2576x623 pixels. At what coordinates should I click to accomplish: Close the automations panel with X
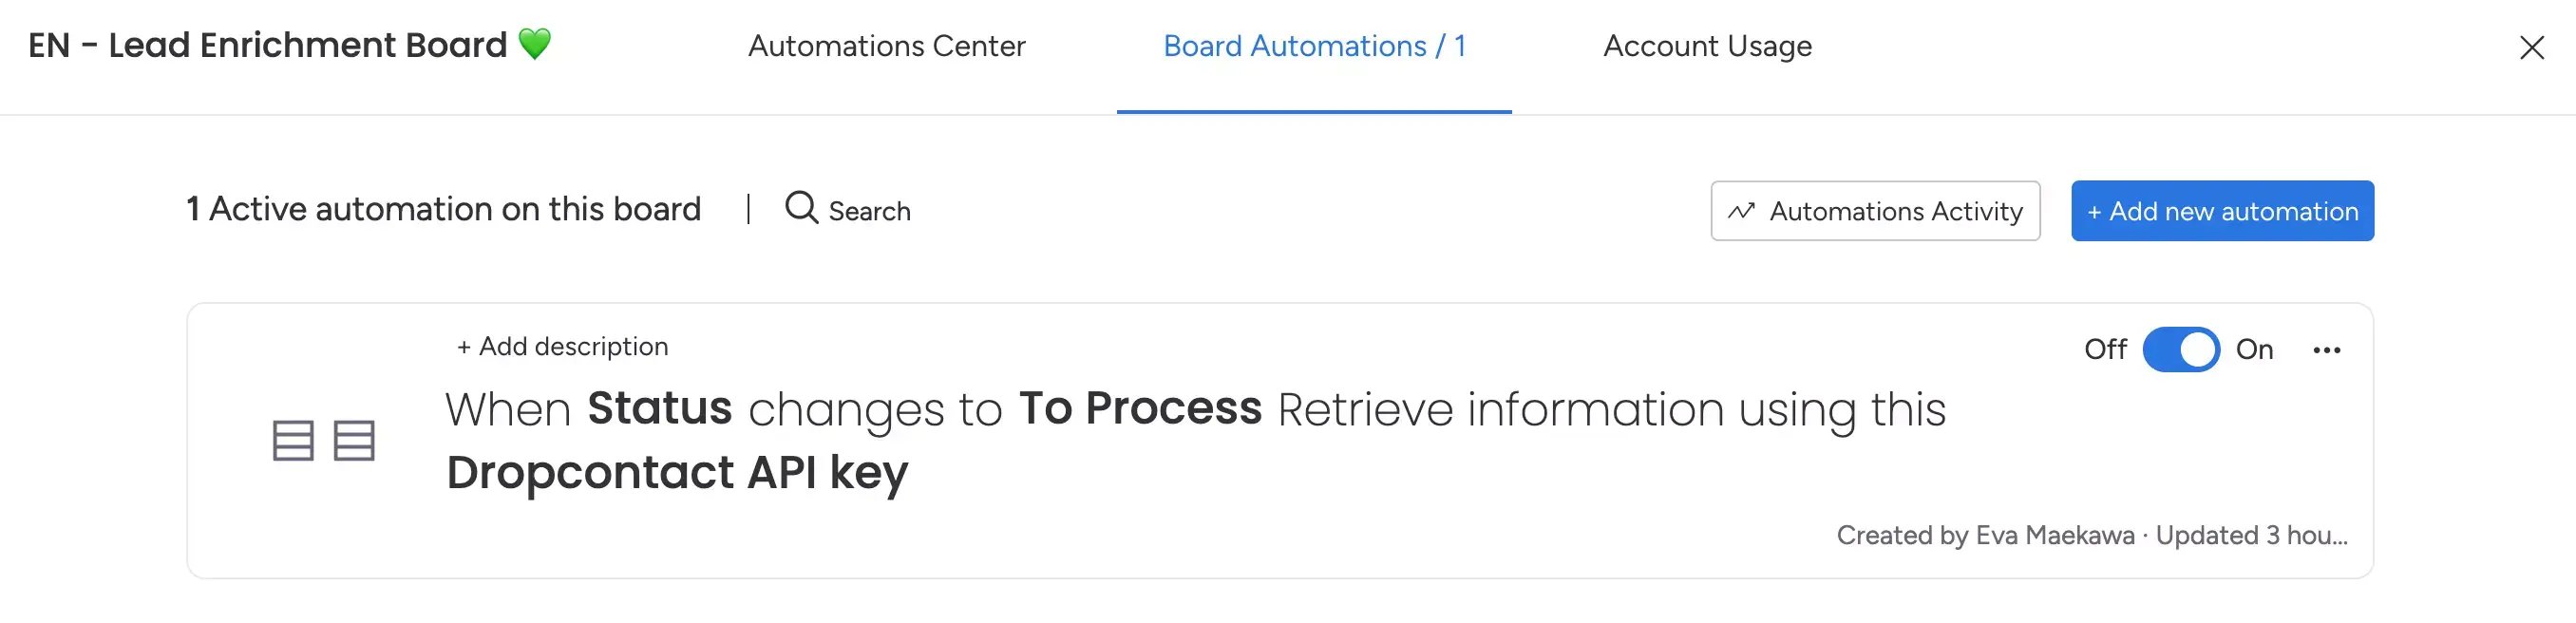point(2531,47)
